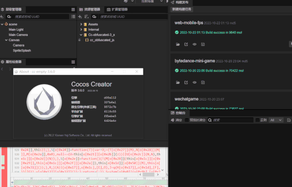Select the Main Light node
This screenshot has width=292, height=187.
[16, 29]
